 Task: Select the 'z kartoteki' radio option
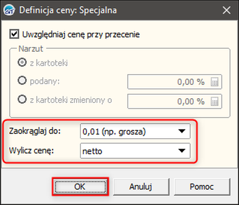[22, 62]
